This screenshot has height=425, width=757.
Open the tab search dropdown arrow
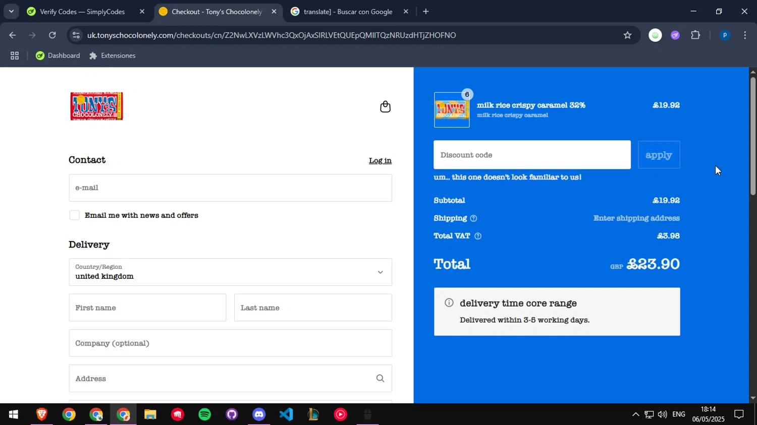click(11, 11)
